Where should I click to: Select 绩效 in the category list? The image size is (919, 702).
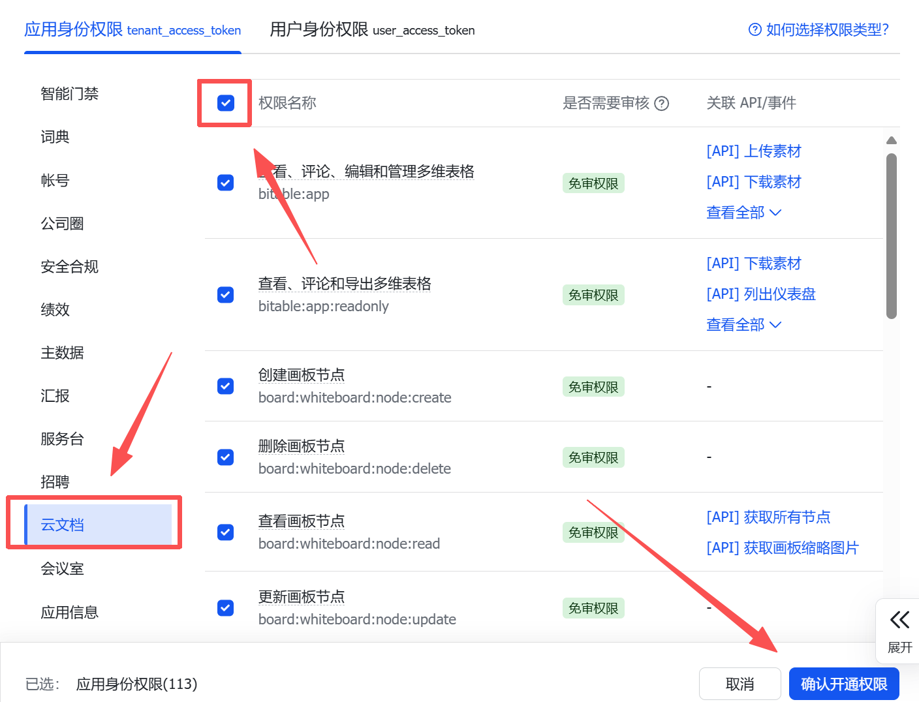(x=55, y=309)
